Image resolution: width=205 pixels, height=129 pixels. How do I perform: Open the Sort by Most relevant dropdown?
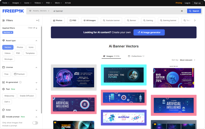187,60
